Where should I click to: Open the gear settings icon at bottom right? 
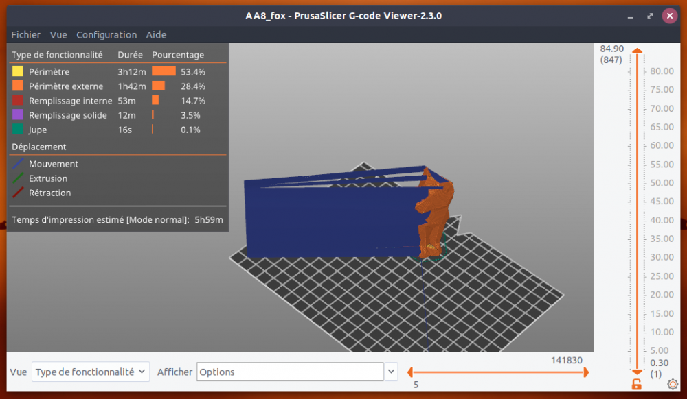click(673, 384)
